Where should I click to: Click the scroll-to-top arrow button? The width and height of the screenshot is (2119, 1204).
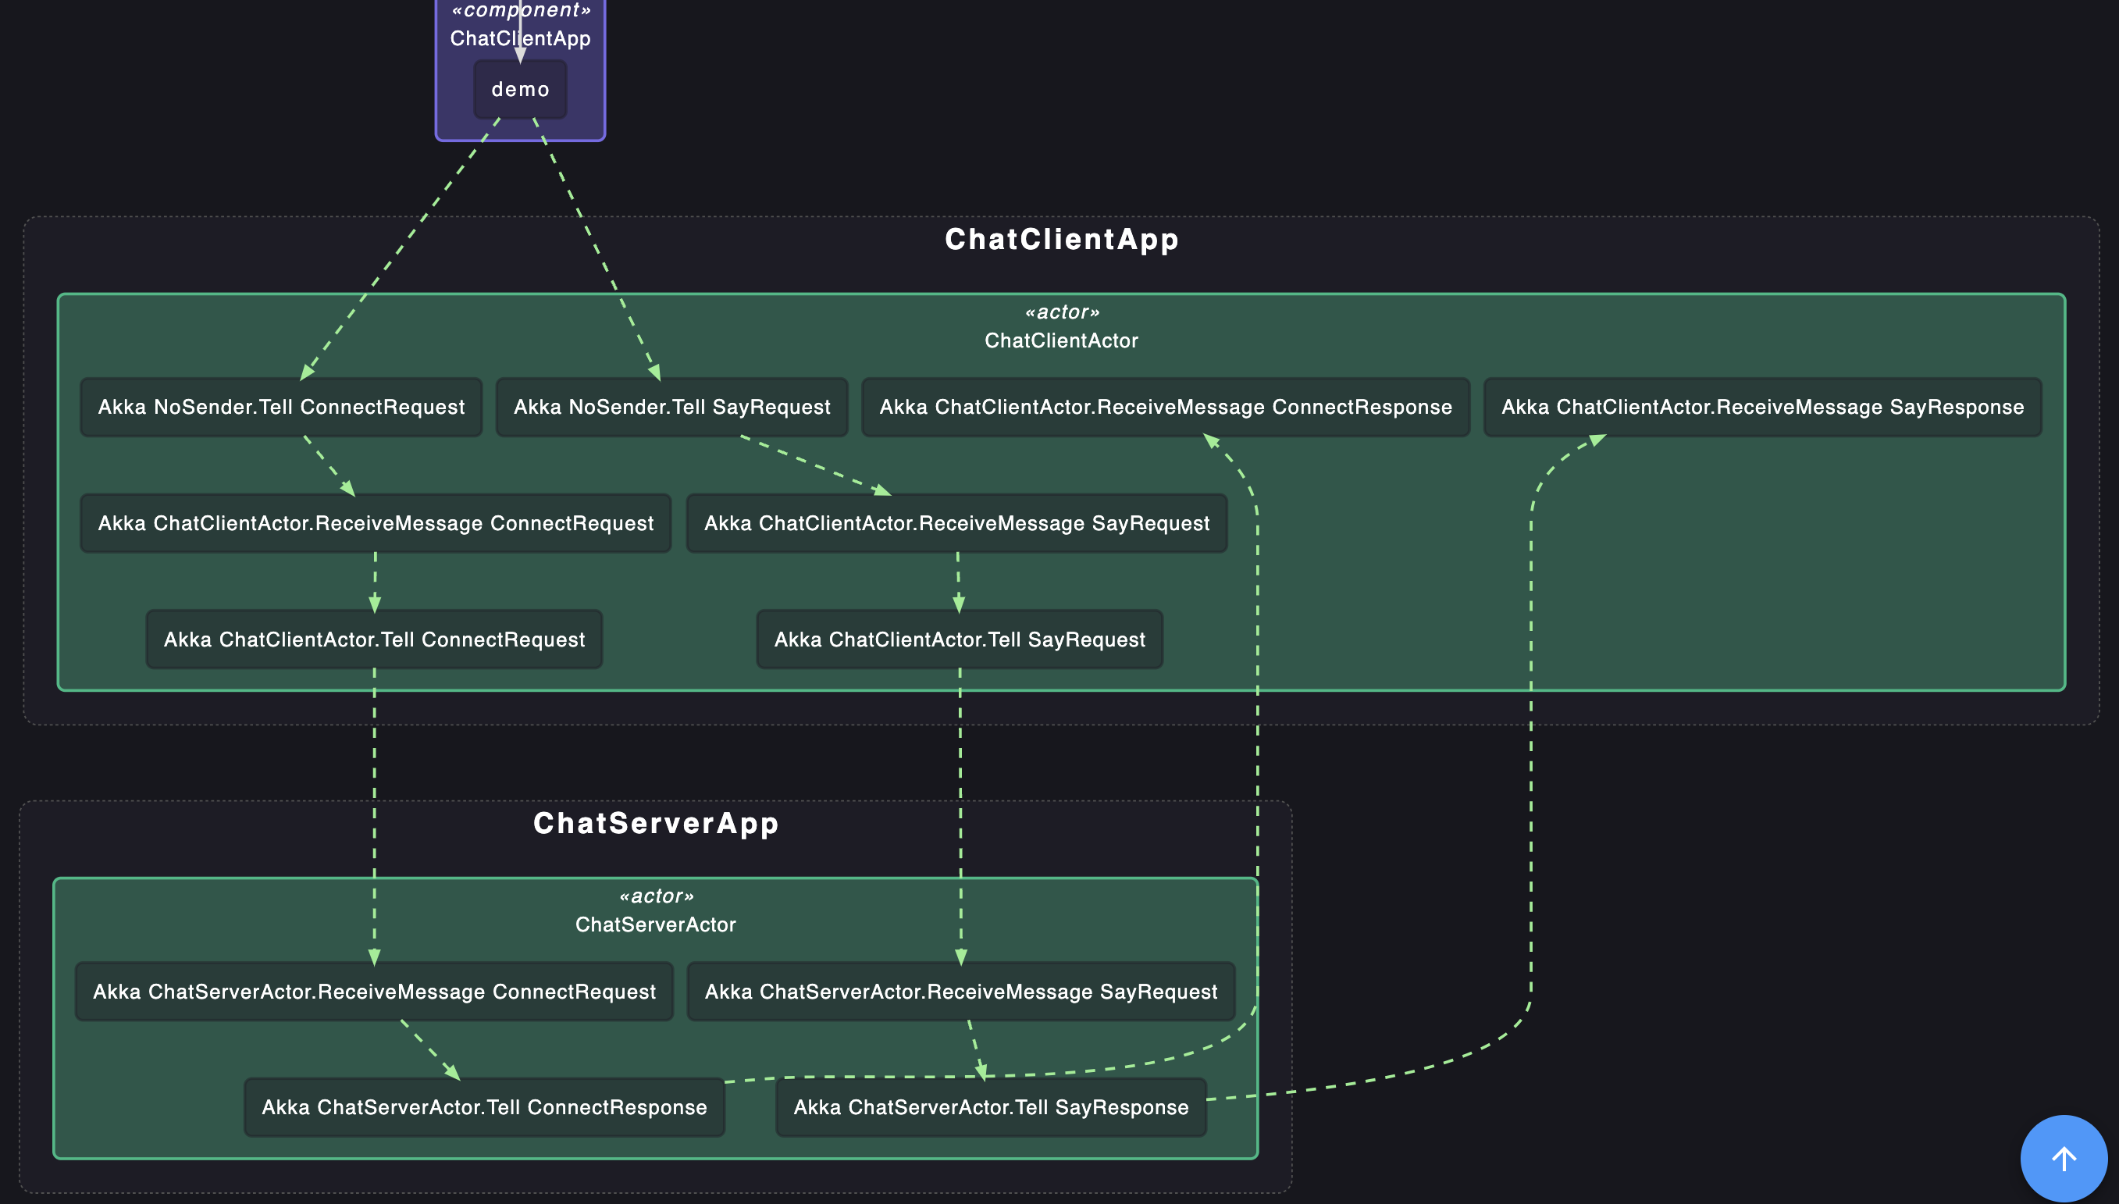(x=2063, y=1158)
